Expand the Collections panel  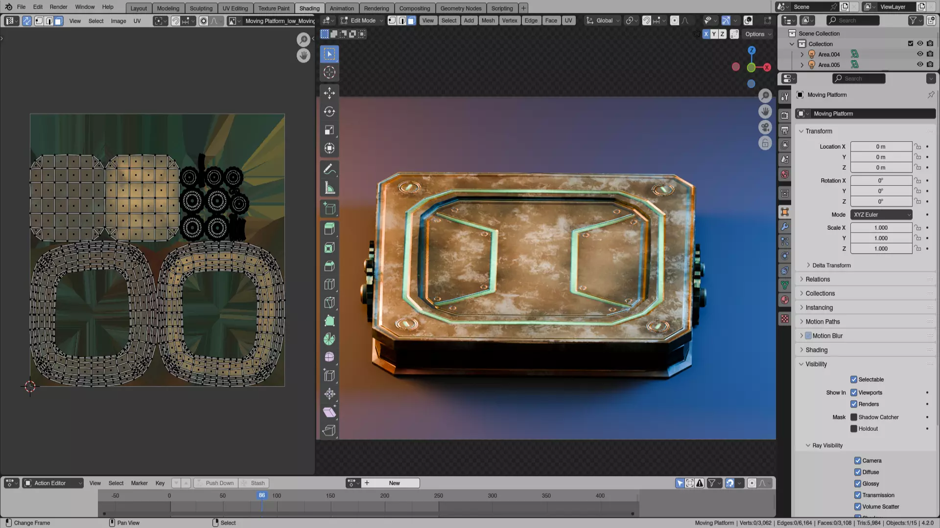click(x=820, y=293)
